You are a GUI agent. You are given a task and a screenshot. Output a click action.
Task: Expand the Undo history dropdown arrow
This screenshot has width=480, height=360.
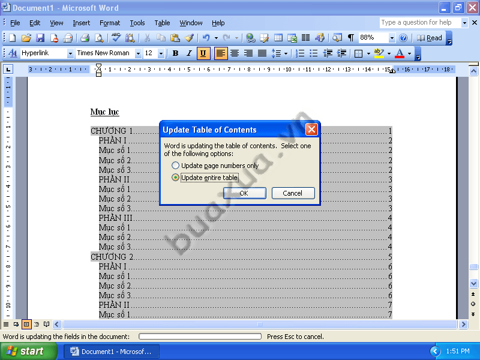coord(216,38)
